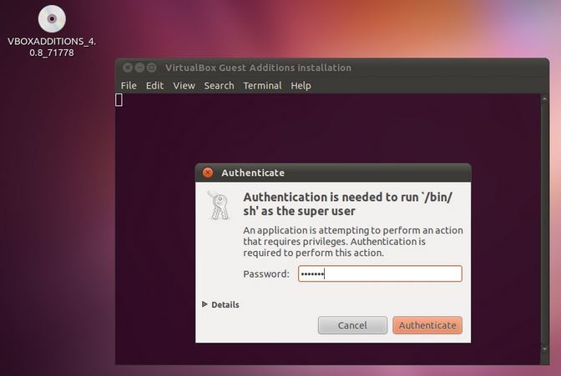The width and height of the screenshot is (561, 376).
Task: Open the Edit menu in terminal
Action: pyautogui.click(x=154, y=86)
